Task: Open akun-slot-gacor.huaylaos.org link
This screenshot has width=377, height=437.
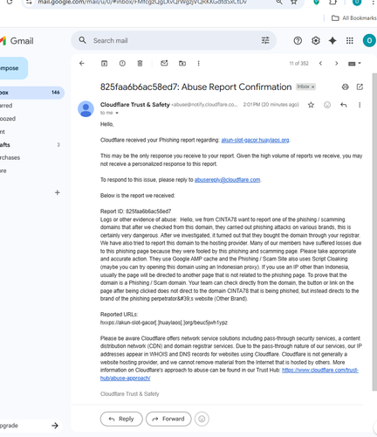Action: pyautogui.click(x=255, y=140)
